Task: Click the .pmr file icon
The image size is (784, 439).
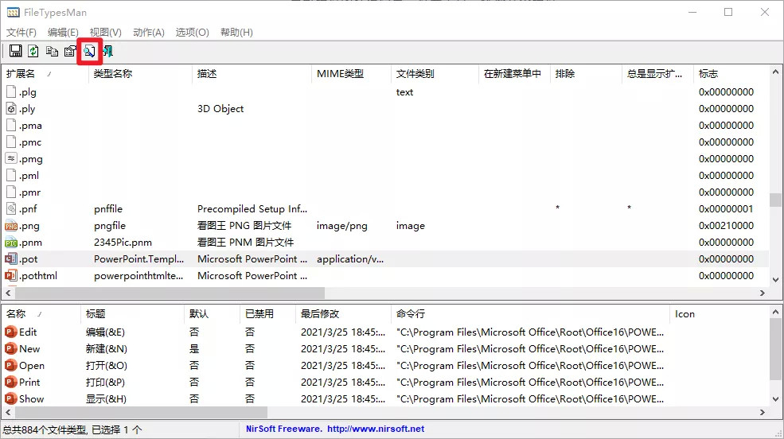Action: [11, 192]
